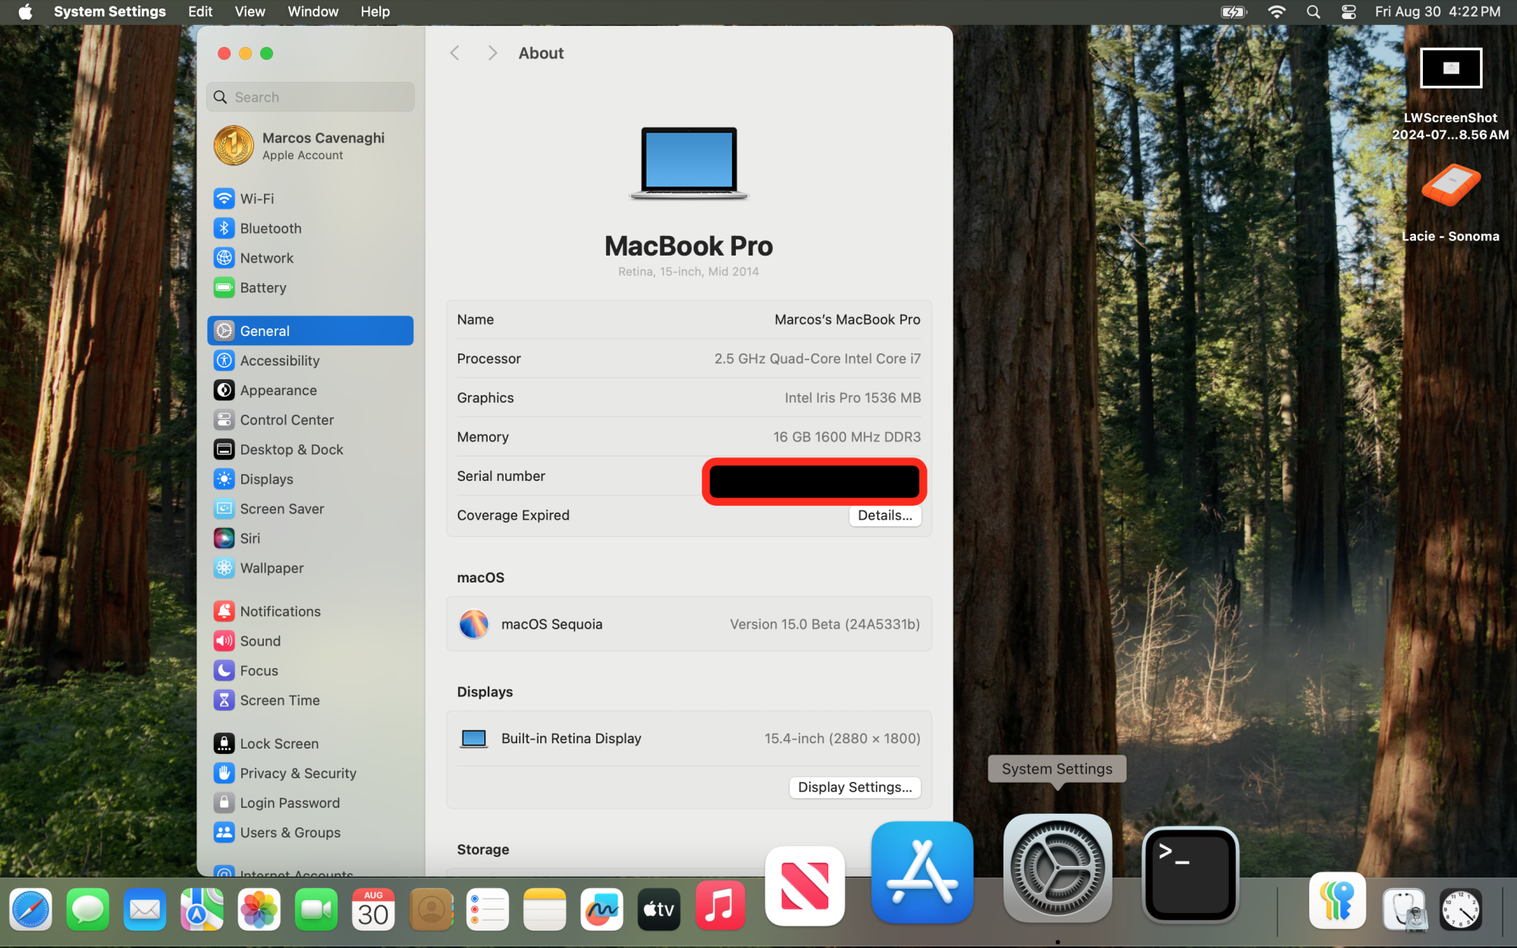
Task: Go forward with the right chevron
Action: click(x=492, y=53)
